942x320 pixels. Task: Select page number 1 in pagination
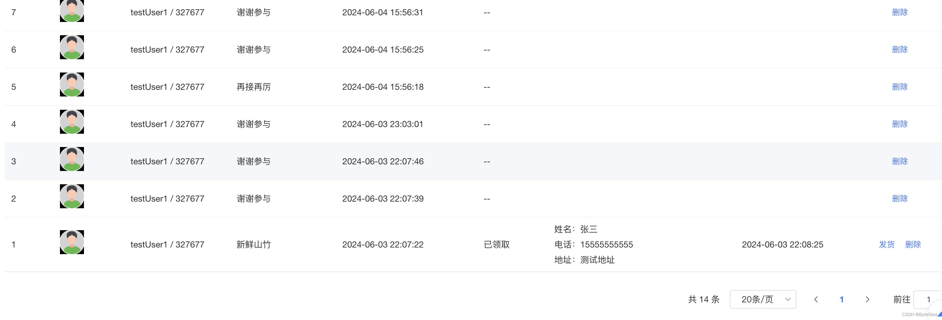[x=841, y=300]
